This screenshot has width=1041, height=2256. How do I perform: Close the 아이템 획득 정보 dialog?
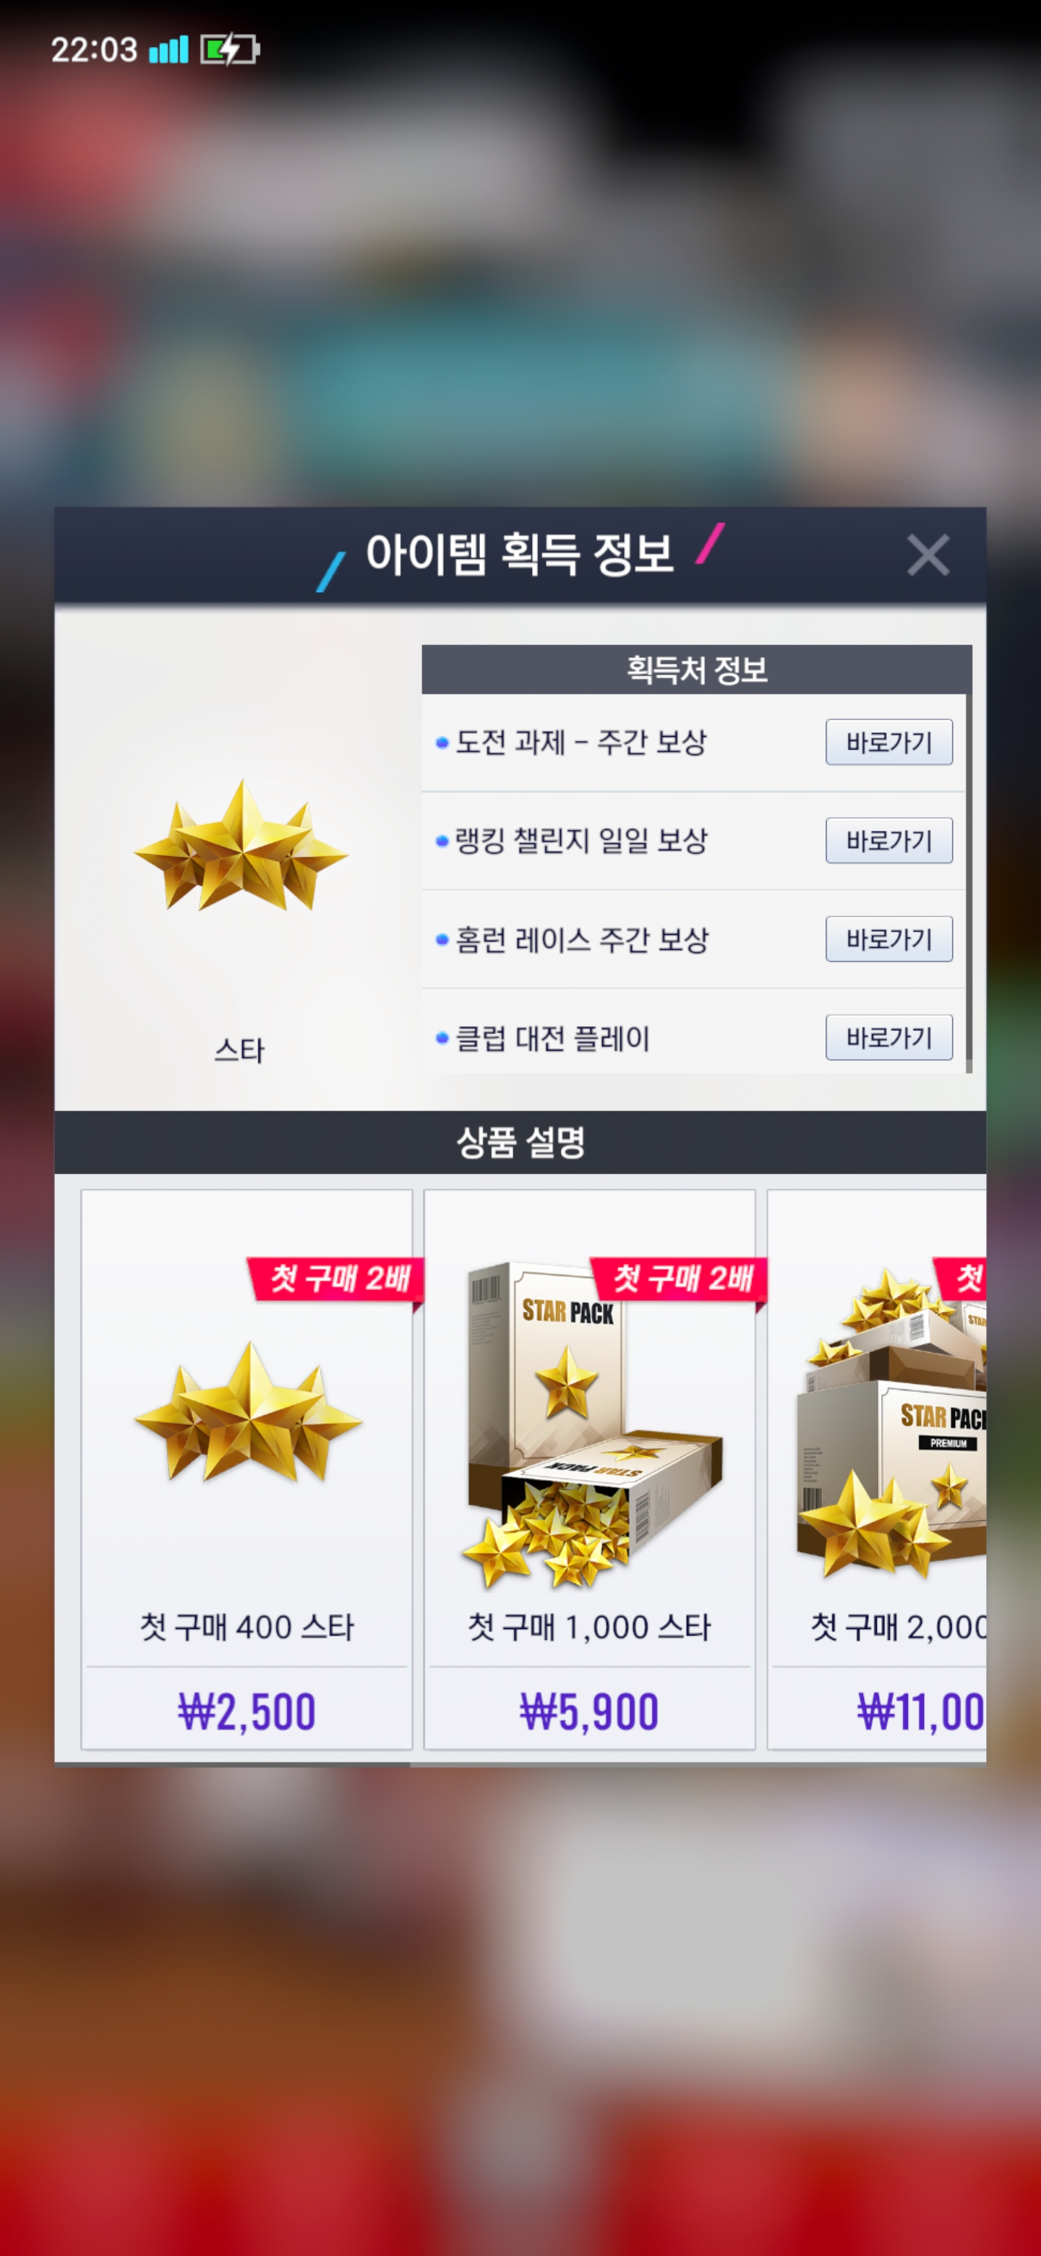[928, 555]
